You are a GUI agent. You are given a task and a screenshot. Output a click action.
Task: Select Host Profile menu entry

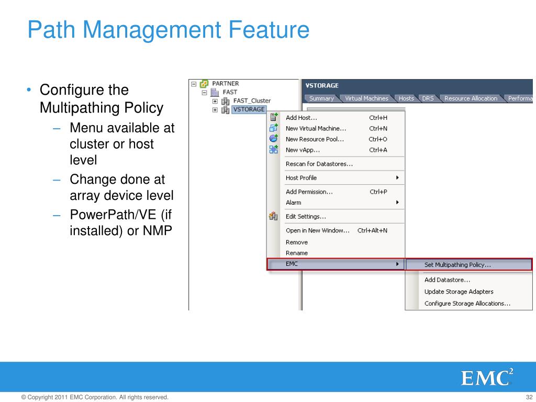tap(336, 178)
